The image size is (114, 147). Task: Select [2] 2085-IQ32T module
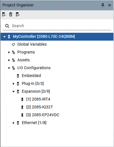(40, 107)
